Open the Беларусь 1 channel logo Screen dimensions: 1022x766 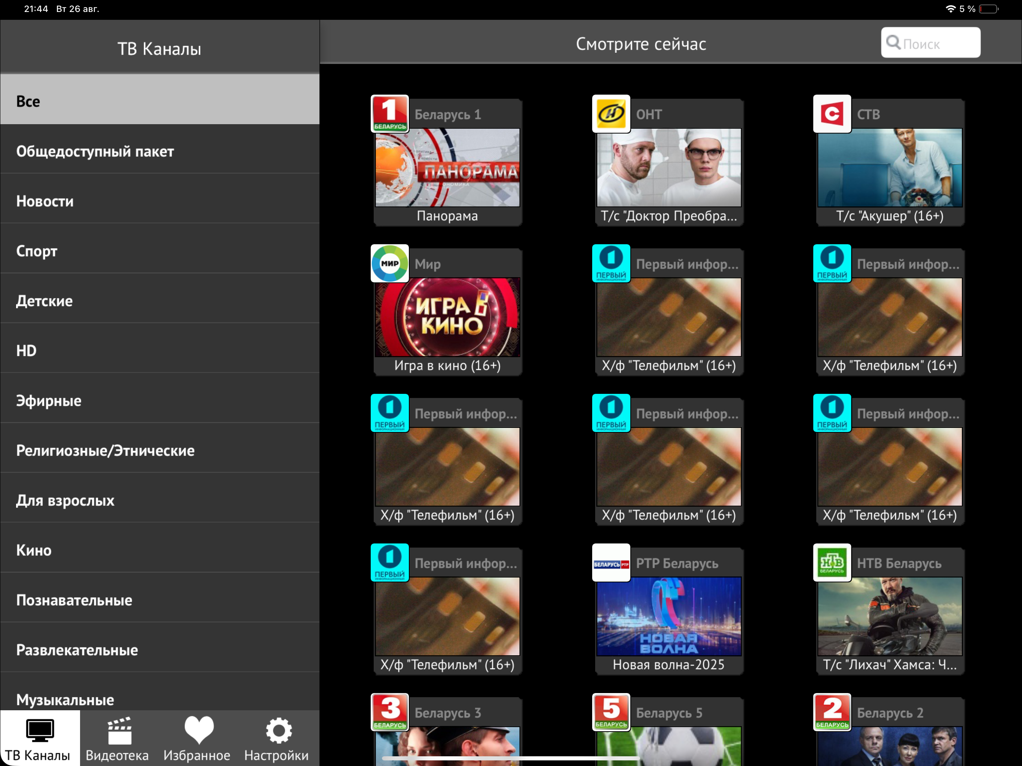click(x=389, y=114)
